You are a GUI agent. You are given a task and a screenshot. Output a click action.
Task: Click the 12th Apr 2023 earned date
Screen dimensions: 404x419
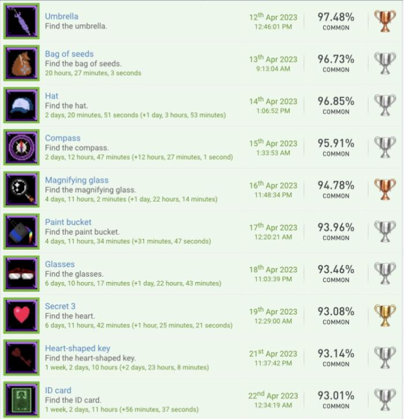[x=273, y=17]
